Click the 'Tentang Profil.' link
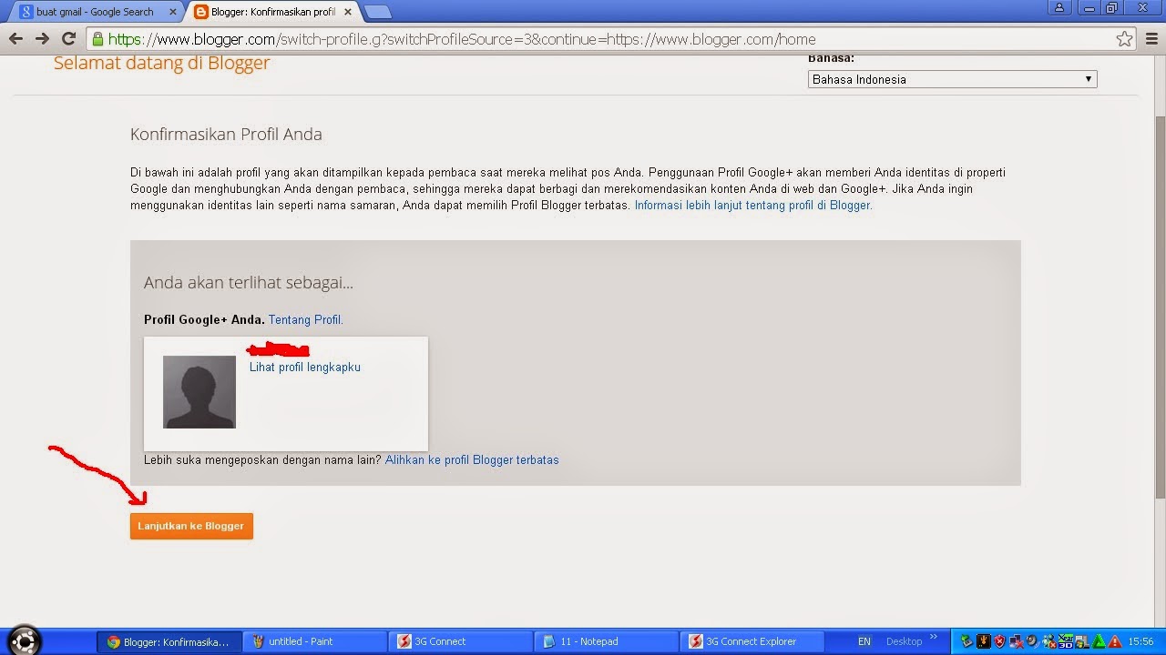 tap(306, 320)
